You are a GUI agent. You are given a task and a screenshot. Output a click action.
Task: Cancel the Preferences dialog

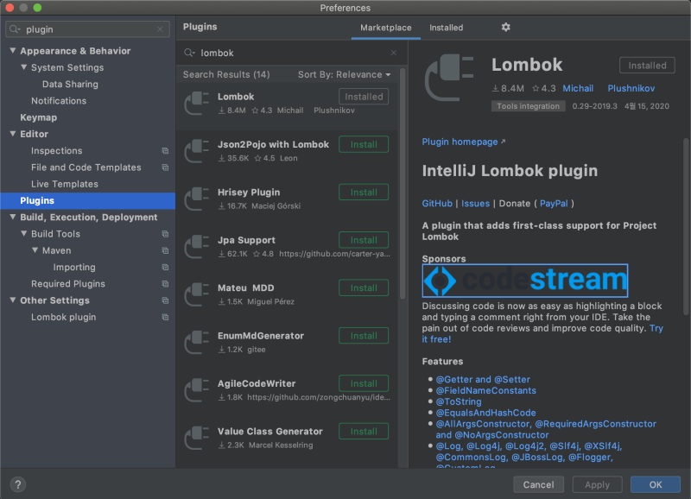[x=538, y=484]
